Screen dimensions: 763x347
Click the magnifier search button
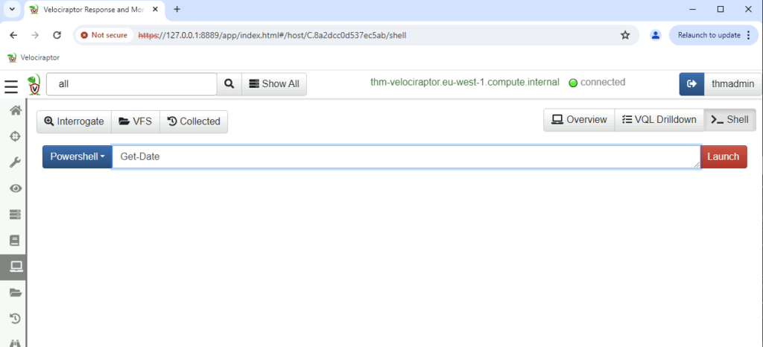pyautogui.click(x=229, y=83)
